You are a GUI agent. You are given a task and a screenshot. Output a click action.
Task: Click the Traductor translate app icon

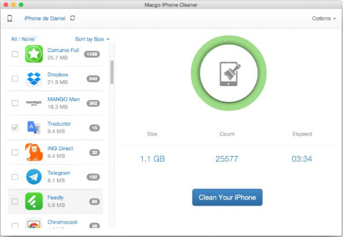point(34,127)
